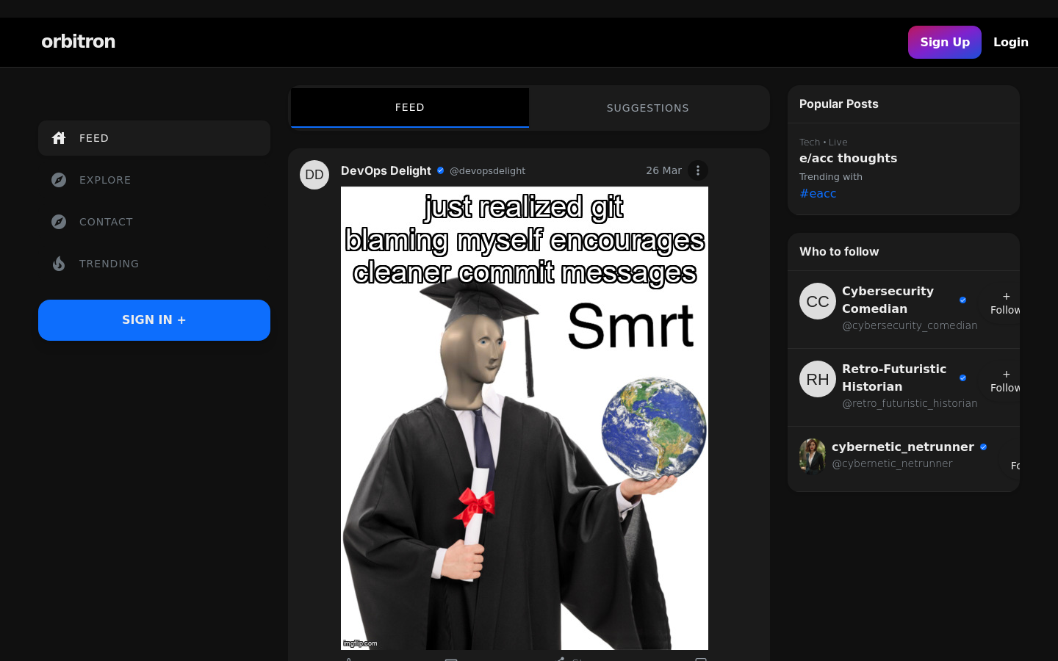Click the verified badge next to Retro-Futuristic Historian

click(x=962, y=378)
